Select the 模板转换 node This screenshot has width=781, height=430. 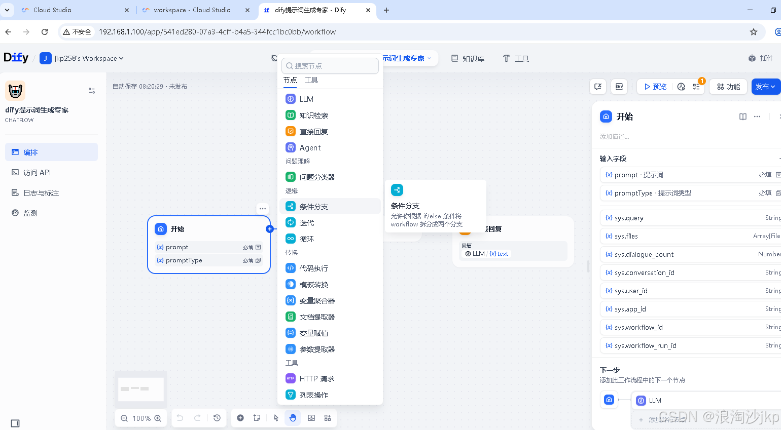click(330, 285)
